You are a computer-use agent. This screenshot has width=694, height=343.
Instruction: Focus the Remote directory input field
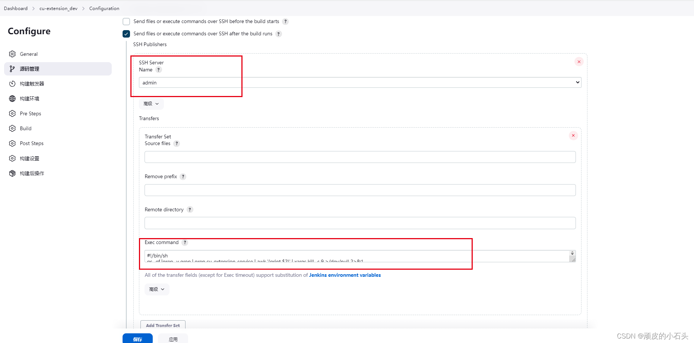pos(360,223)
